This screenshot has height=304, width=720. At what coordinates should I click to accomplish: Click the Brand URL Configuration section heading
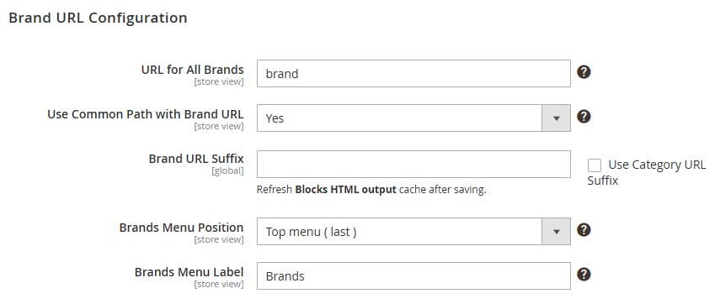pyautogui.click(x=98, y=18)
